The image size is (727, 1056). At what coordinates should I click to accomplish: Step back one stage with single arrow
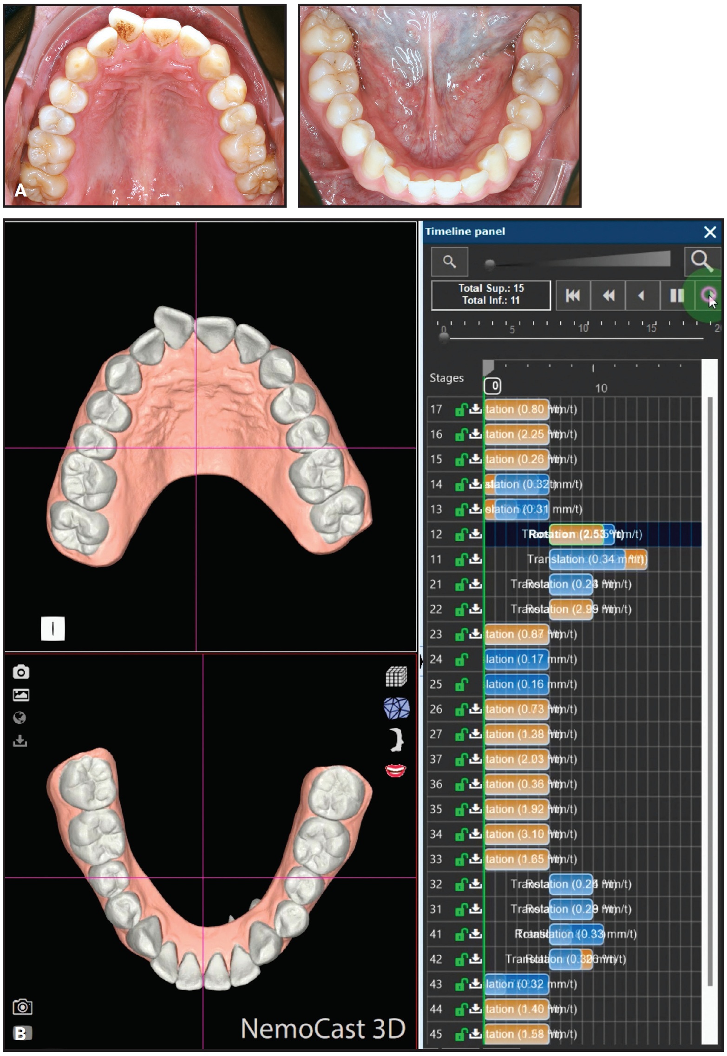(x=642, y=295)
